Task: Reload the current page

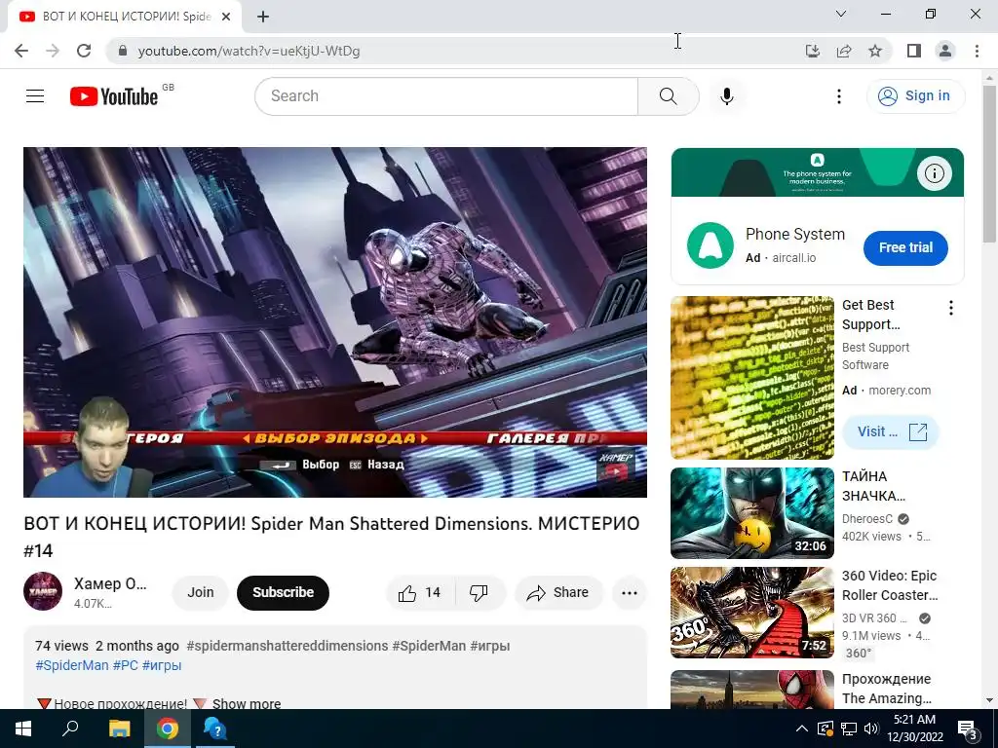Action: [84, 51]
